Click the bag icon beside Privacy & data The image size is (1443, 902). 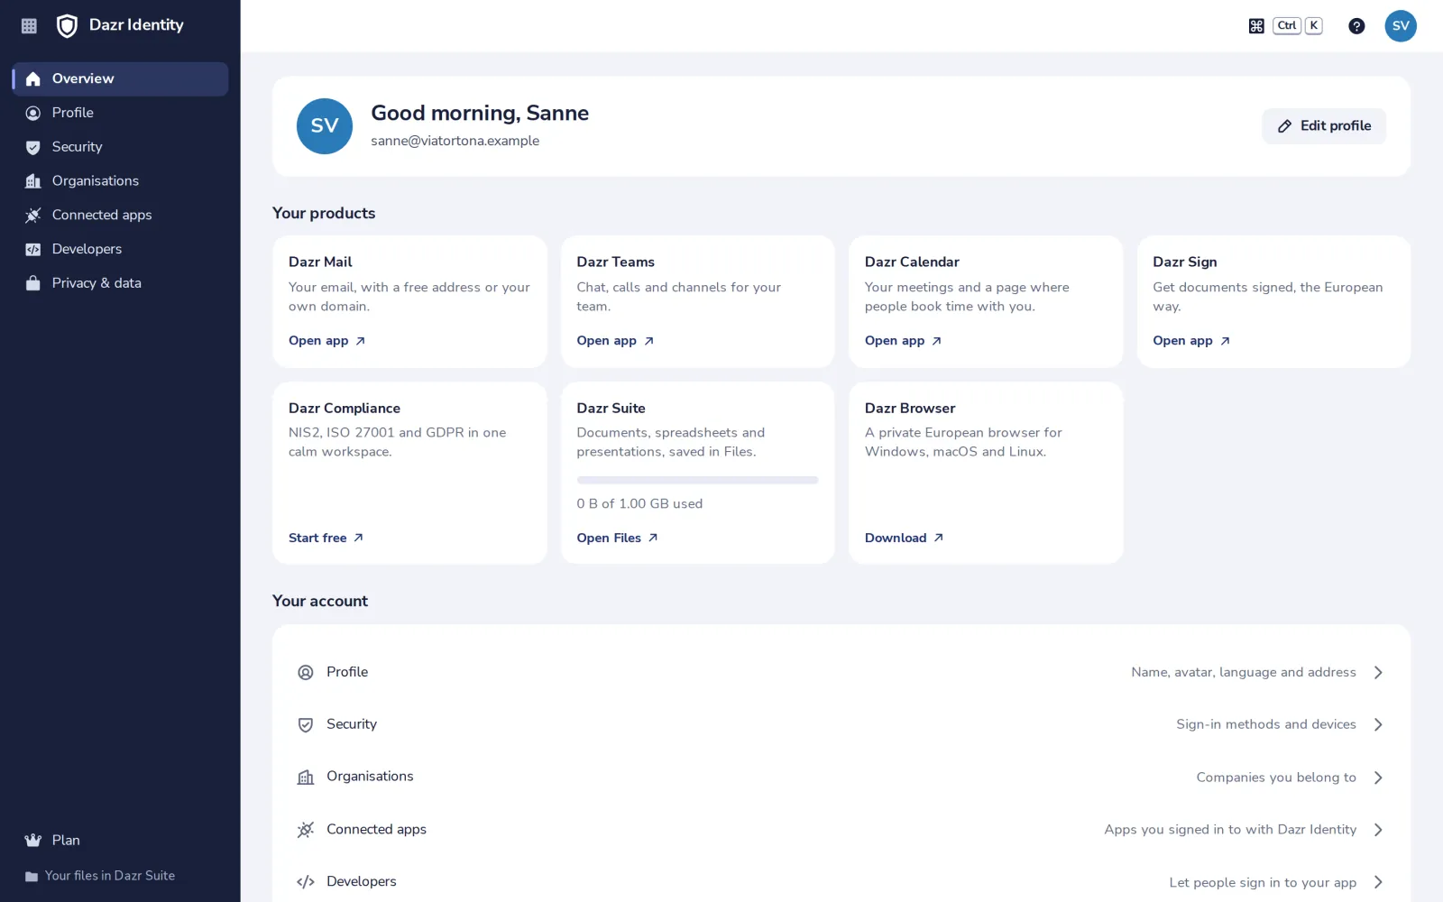coord(33,283)
